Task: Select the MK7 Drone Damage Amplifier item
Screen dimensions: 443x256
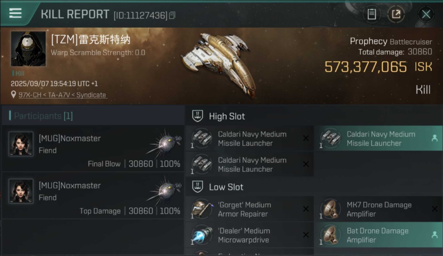Action: click(x=378, y=209)
